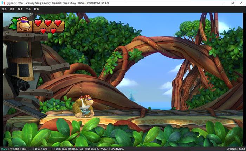Click the 音量 100% volume indicator
Screen dimensions: 246x151
click(41, 149)
